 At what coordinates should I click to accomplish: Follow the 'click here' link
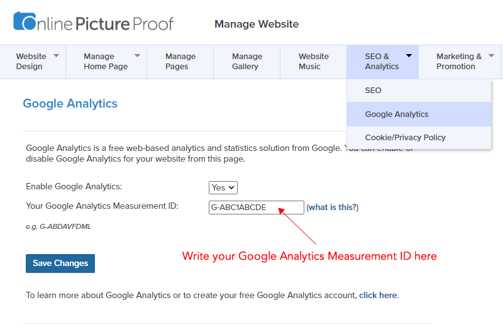coord(378,295)
